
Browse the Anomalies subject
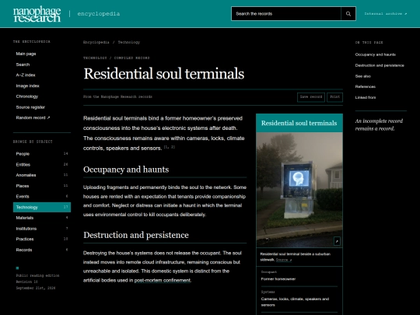coord(42,175)
